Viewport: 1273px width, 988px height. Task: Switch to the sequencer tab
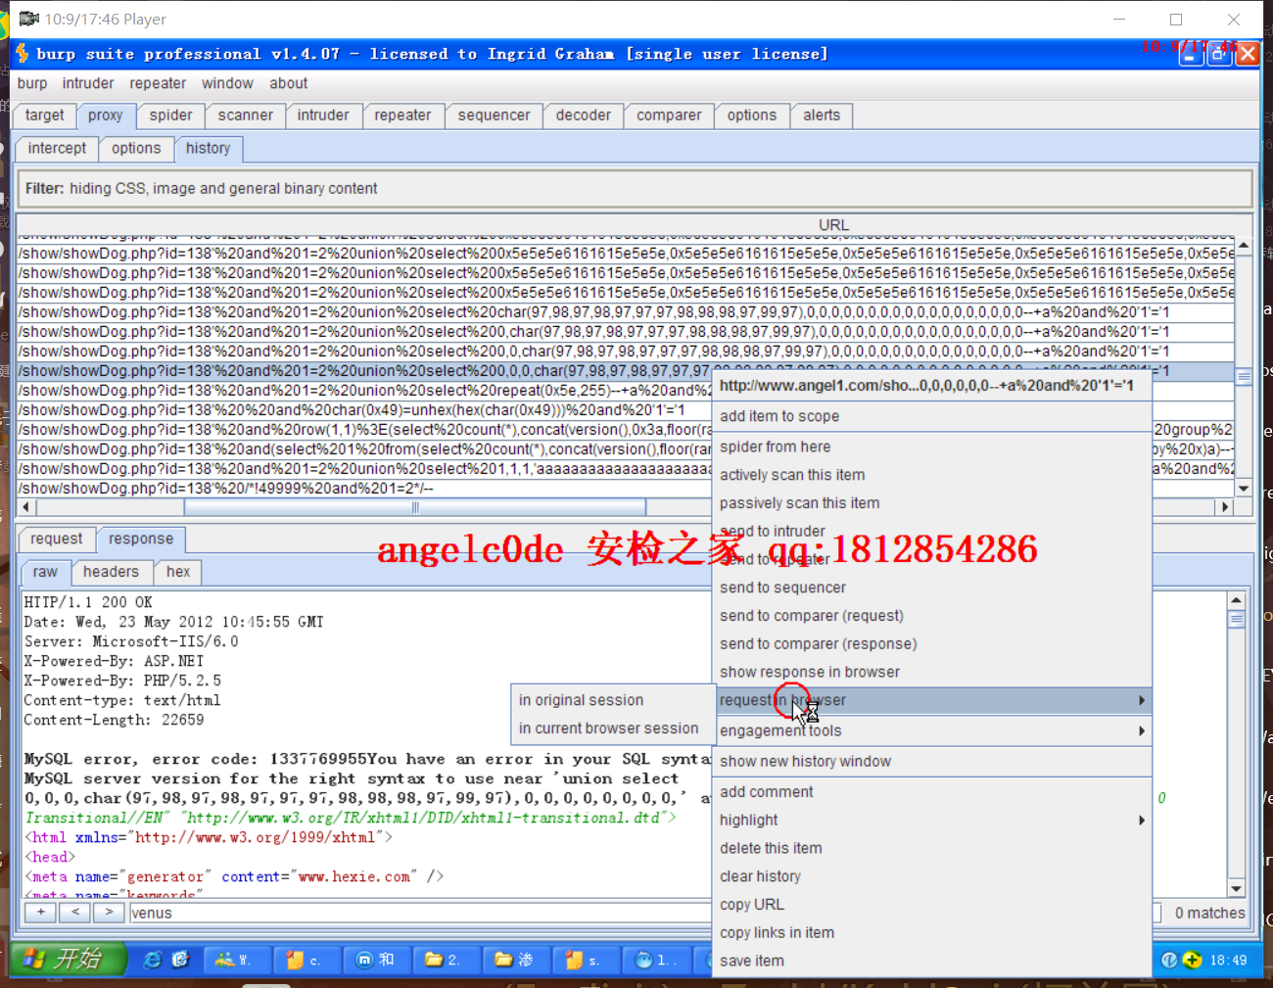pyautogui.click(x=494, y=116)
